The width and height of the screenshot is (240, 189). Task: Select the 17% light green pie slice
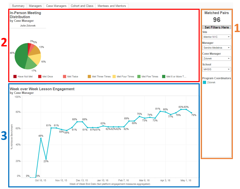click(x=30, y=64)
